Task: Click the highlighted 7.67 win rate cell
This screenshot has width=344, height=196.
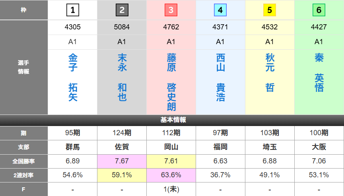Action: [x=122, y=161]
